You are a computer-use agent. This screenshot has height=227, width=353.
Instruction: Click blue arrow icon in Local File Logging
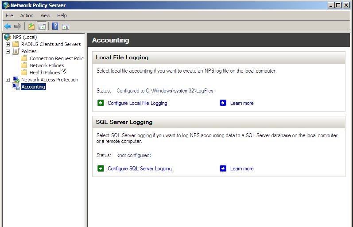click(x=223, y=103)
